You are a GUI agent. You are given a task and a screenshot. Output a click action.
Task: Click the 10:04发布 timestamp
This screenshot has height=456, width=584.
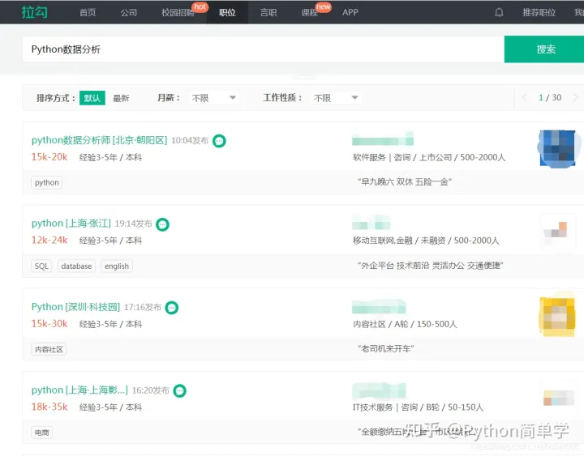tap(190, 141)
